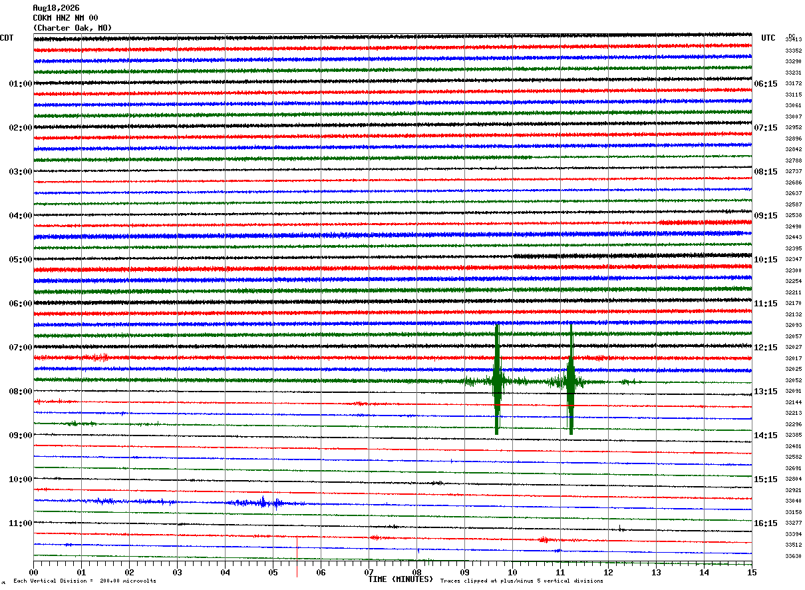This screenshot has width=805, height=590.
Task: Click the 15:15 UTC time label
Action: pos(766,479)
